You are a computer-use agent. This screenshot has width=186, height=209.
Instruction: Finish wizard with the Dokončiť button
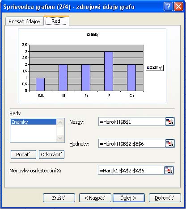(x=165, y=198)
